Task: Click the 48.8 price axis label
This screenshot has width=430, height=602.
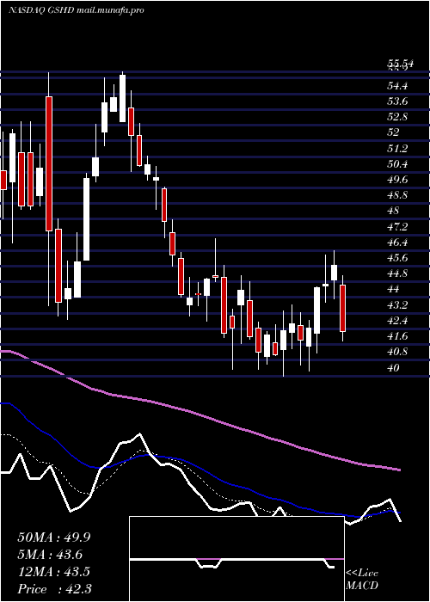Action: (397, 195)
